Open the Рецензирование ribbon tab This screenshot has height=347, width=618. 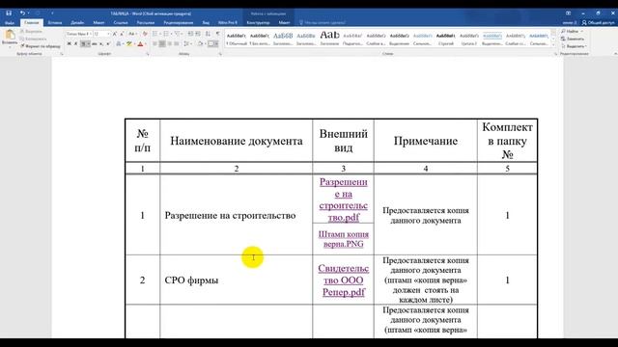[178, 23]
